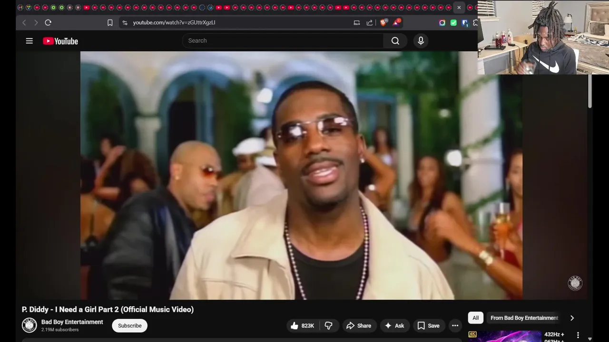Screen dimensions: 609x342
Task: Click Bad Boy Entertainment channel avatar
Action: coord(29,325)
